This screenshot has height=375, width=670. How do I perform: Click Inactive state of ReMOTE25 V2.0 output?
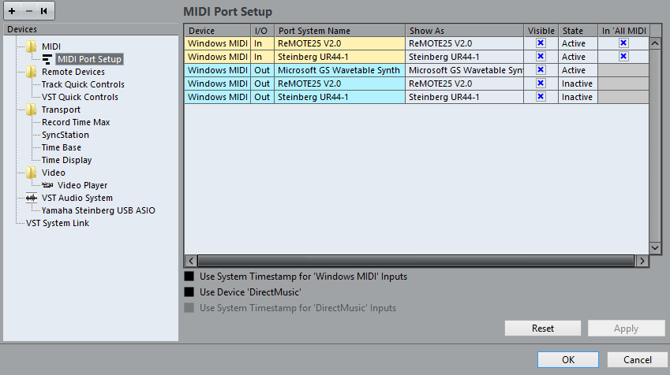pyautogui.click(x=578, y=84)
